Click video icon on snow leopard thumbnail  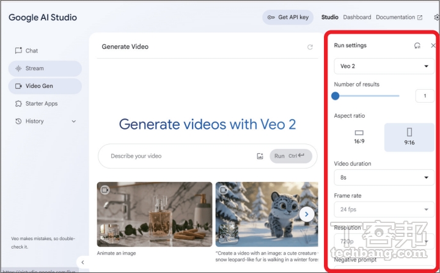pos(224,190)
